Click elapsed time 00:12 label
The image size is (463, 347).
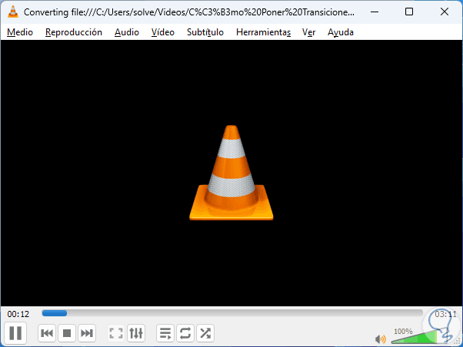[x=18, y=314]
